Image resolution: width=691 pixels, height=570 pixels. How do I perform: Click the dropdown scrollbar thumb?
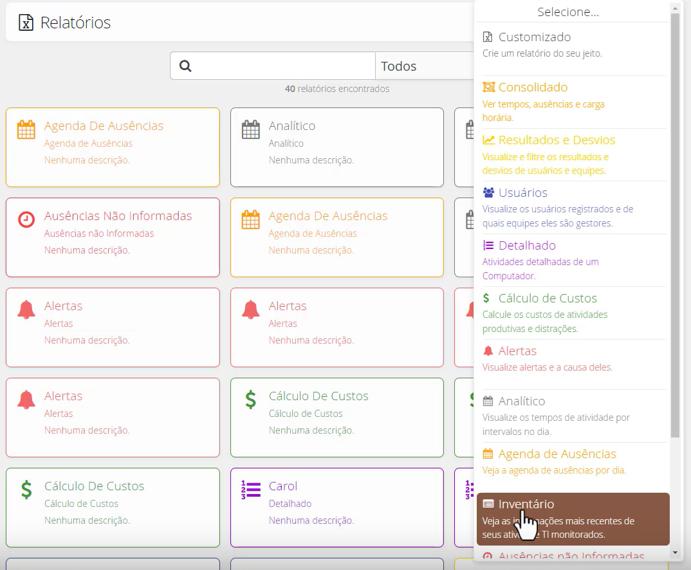point(675,225)
